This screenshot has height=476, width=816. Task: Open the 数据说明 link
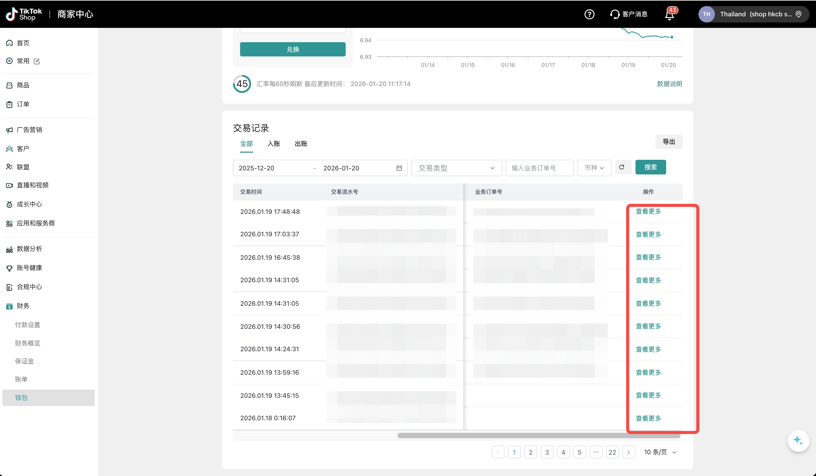point(669,84)
